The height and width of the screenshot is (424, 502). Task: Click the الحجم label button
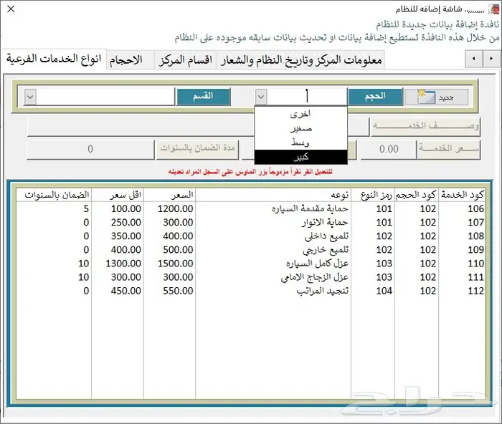click(375, 97)
